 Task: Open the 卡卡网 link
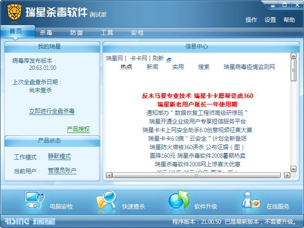pos(139,58)
